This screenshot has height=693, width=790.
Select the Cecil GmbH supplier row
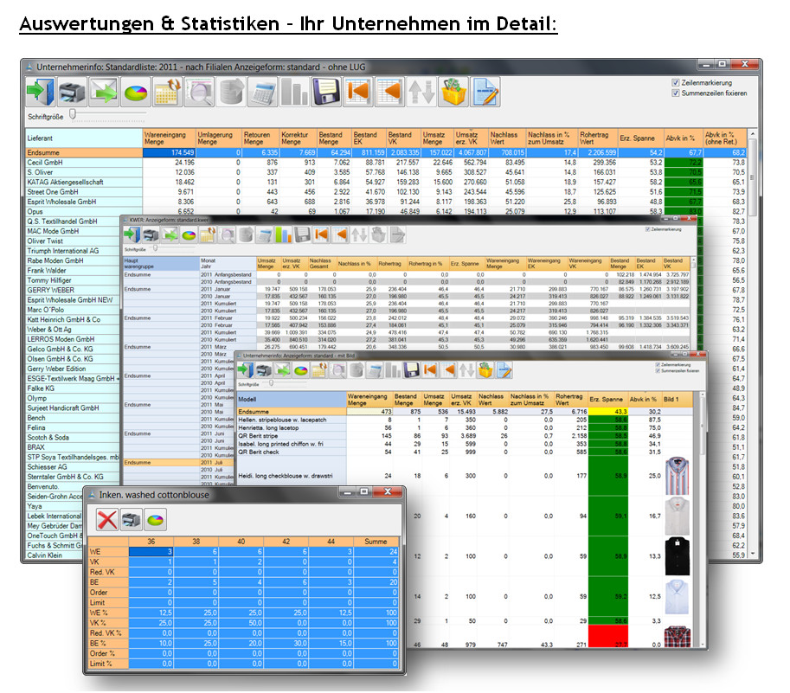[x=82, y=162]
